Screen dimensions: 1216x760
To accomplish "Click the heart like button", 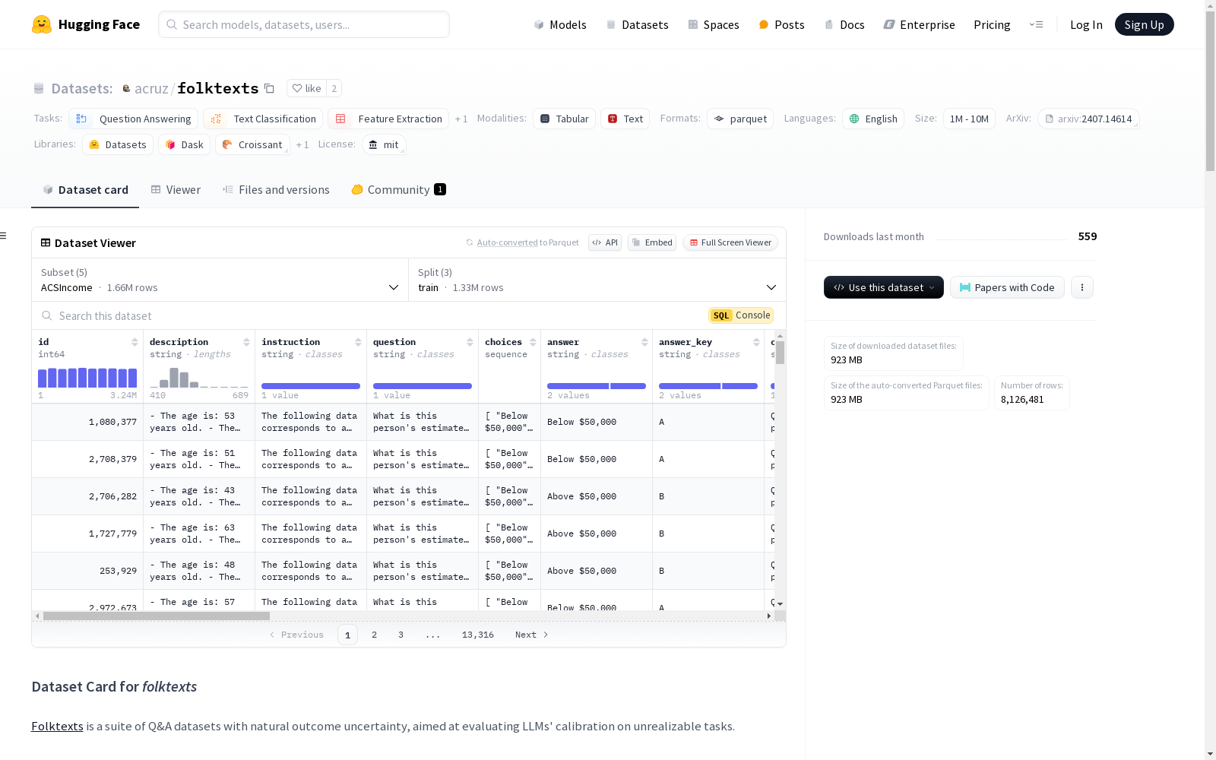I will (307, 88).
